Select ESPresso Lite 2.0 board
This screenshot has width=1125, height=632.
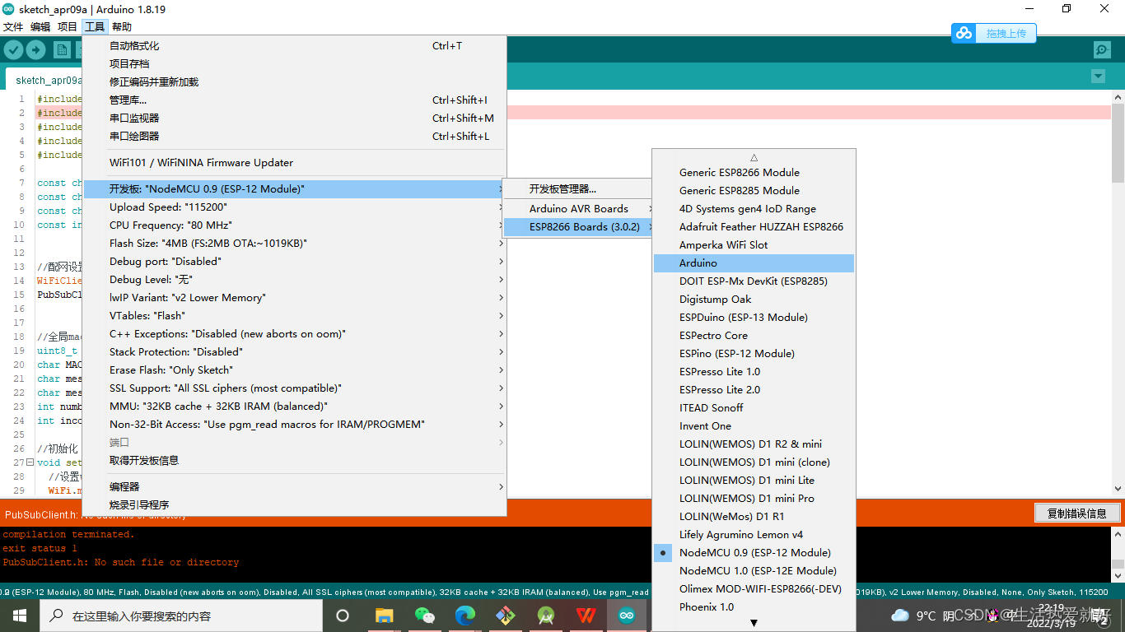click(x=754, y=389)
